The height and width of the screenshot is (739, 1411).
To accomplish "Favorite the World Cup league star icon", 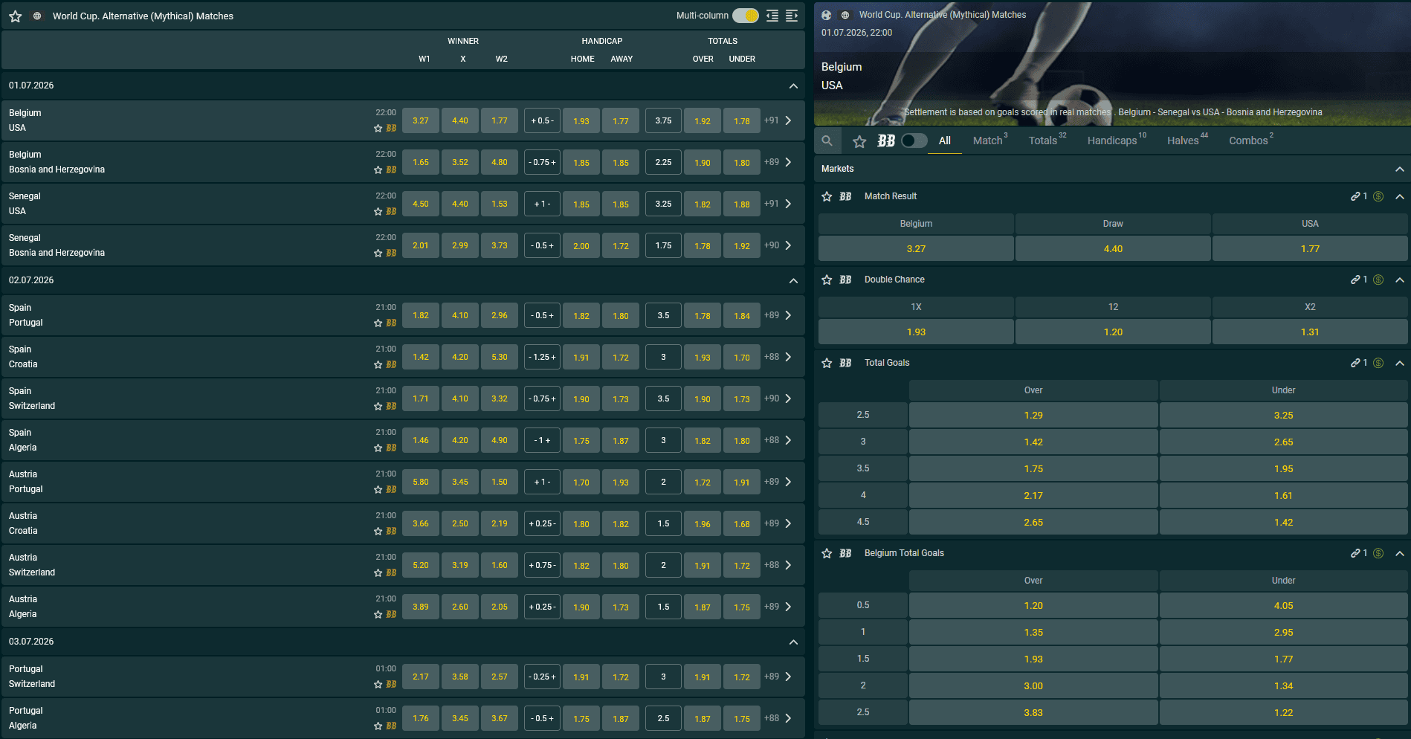I will [x=15, y=16].
